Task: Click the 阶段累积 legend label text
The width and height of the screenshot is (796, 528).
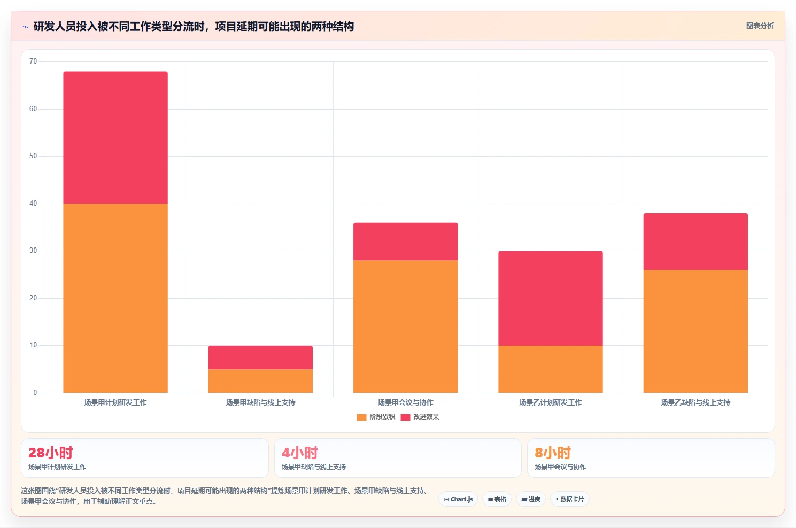Action: (382, 417)
